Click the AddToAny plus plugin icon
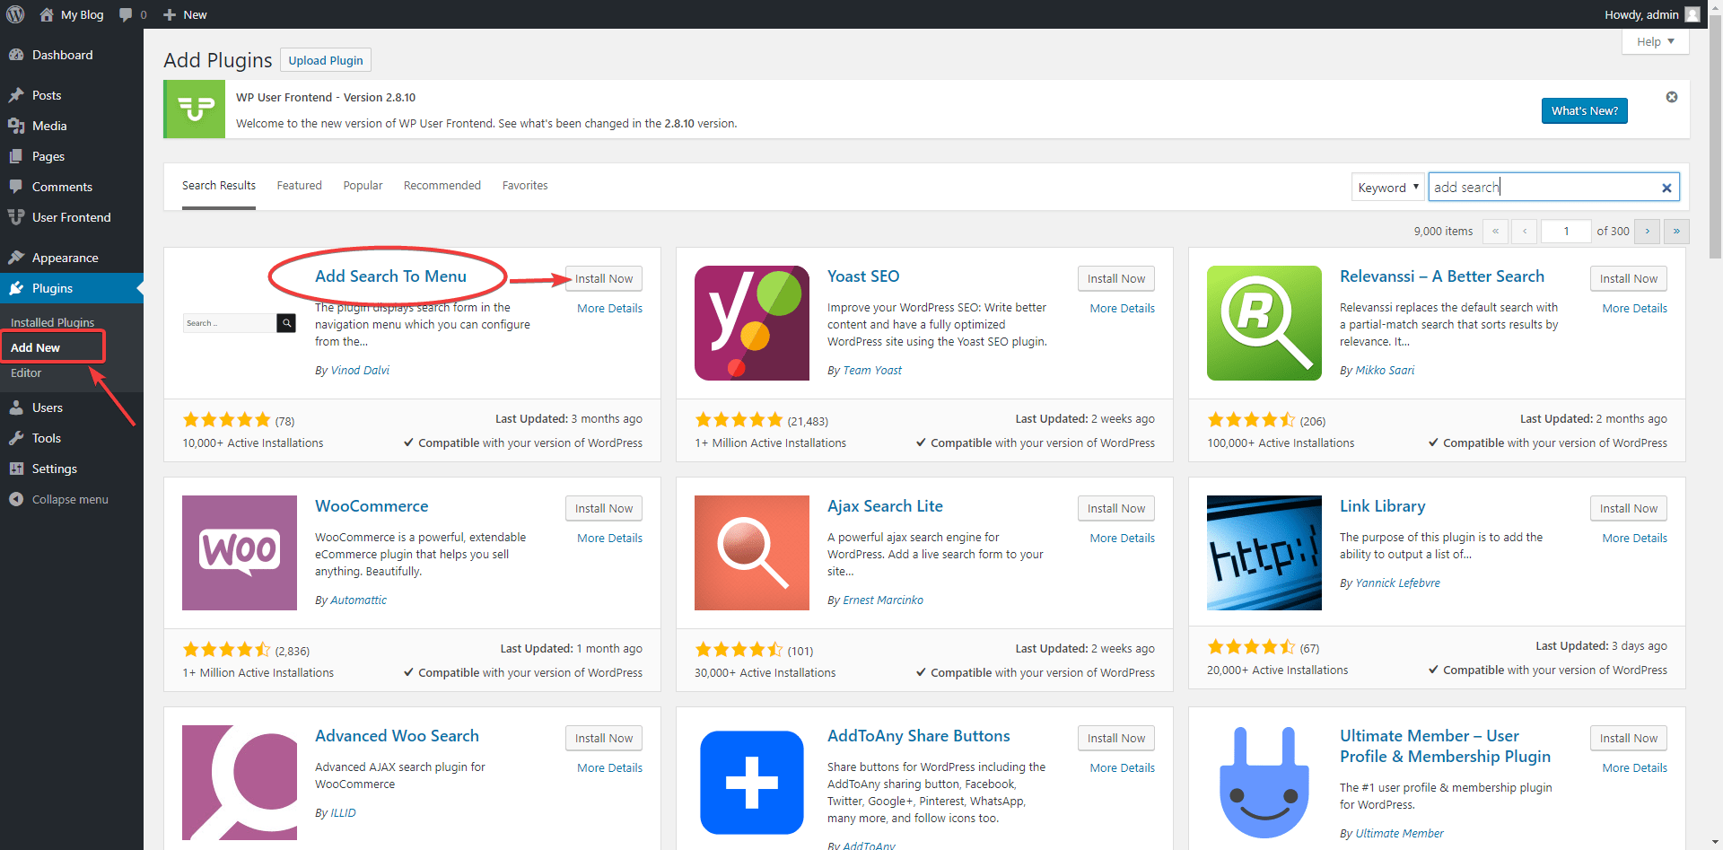Viewport: 1723px width, 850px height. pyautogui.click(x=752, y=783)
